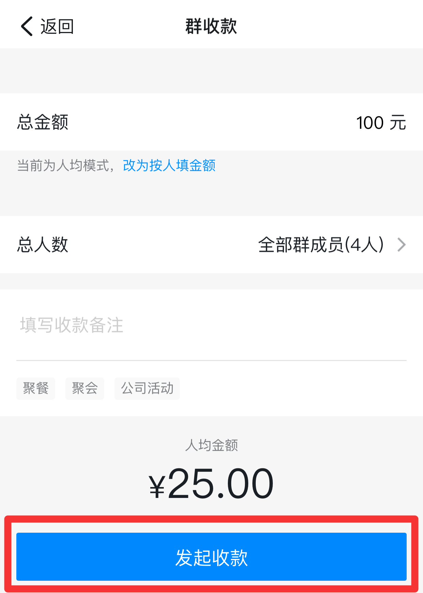Viewport: 423px width, 593px height.
Task: Switch to 改为按人填金额 mode
Action: click(x=169, y=165)
